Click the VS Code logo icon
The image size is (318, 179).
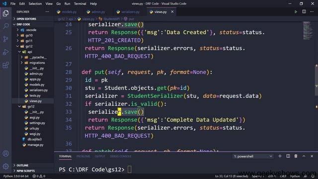[x=4, y=3]
